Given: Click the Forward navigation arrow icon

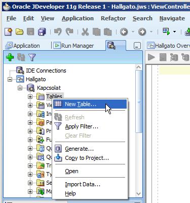Looking at the screenshot, I should pos(142,32).
